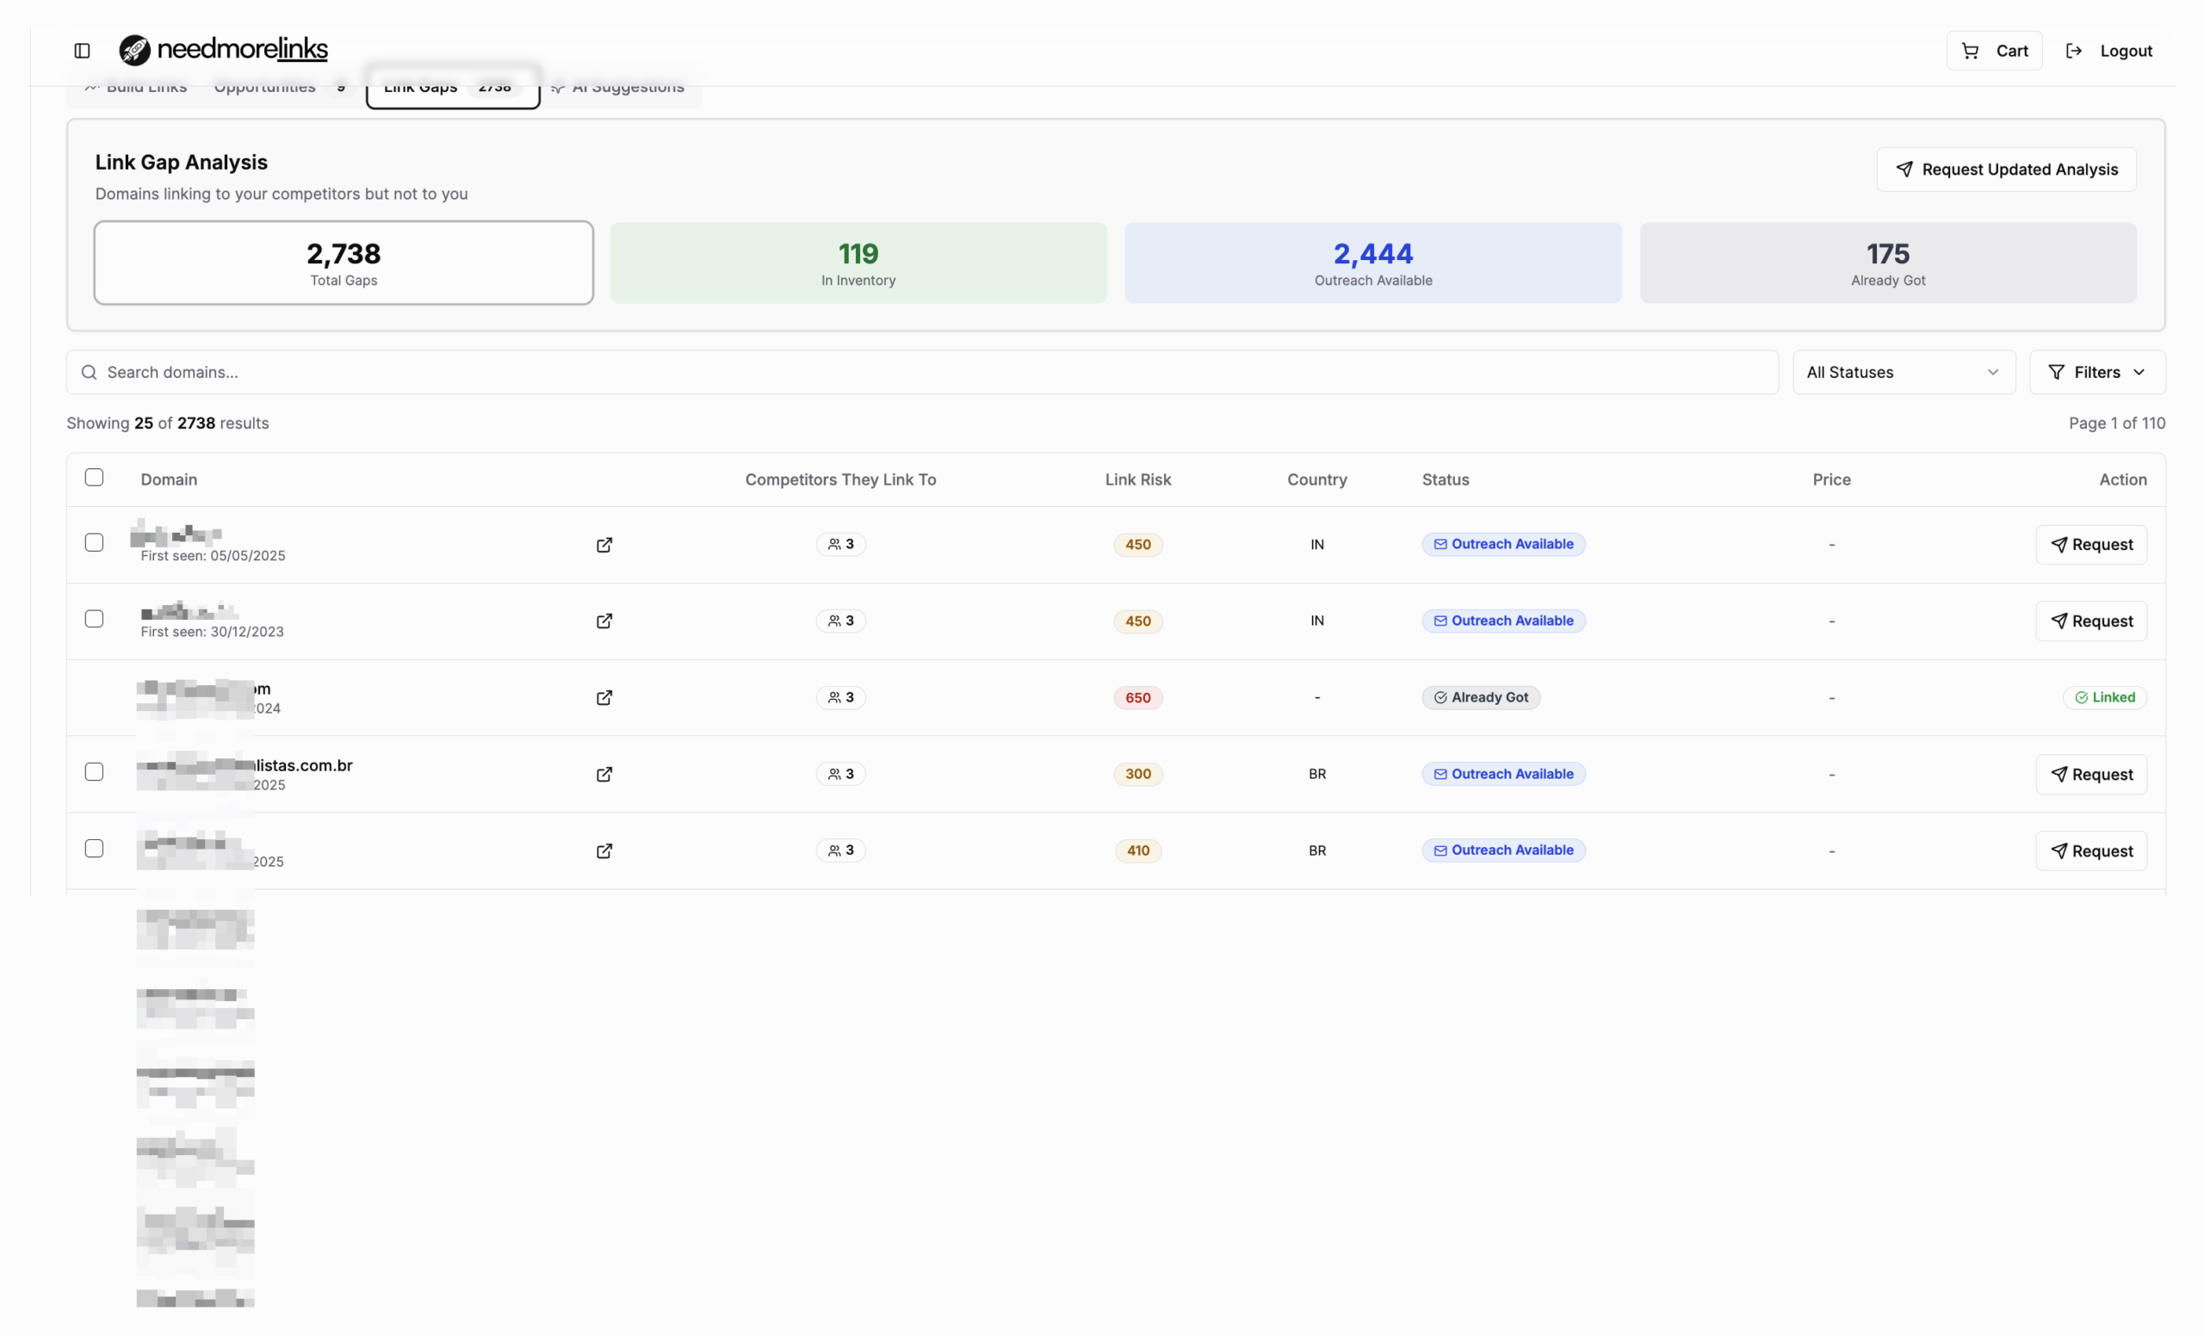Check the select-all checkbox in table header
The image size is (2204, 1335).
[94, 478]
